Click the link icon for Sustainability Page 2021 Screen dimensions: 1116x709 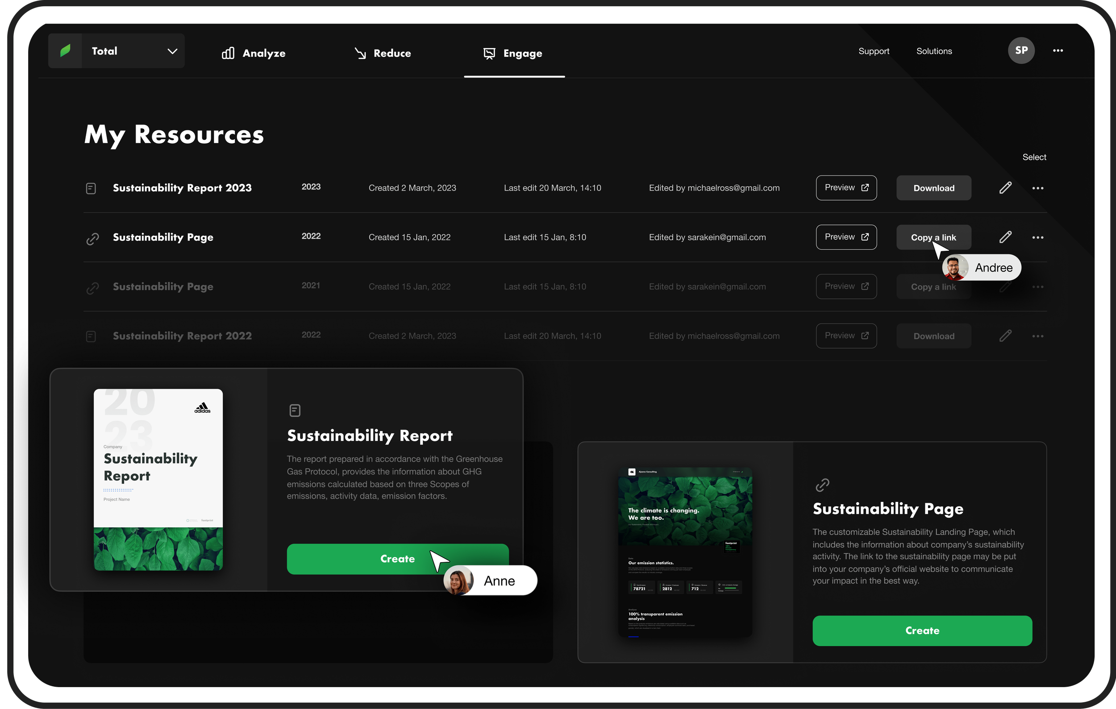(x=92, y=288)
